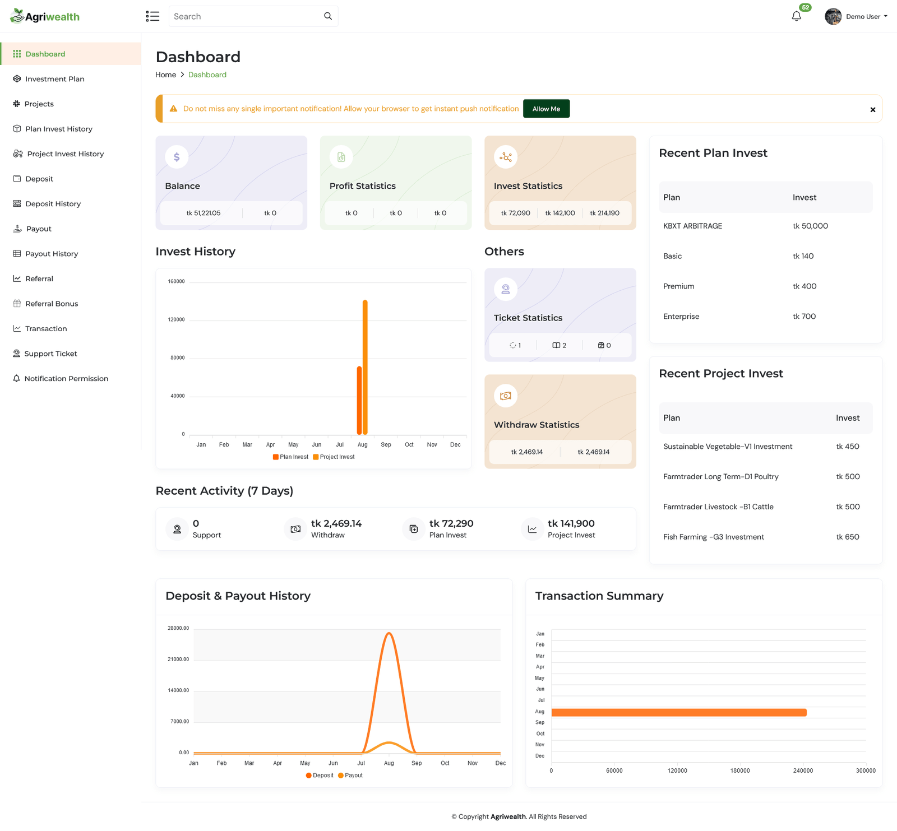Click the Withdraw Statistics cash icon
The width and height of the screenshot is (897, 831).
click(x=506, y=396)
